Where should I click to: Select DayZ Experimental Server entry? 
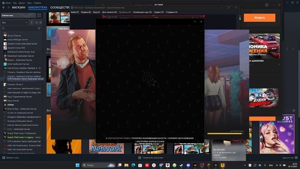coord(20,97)
